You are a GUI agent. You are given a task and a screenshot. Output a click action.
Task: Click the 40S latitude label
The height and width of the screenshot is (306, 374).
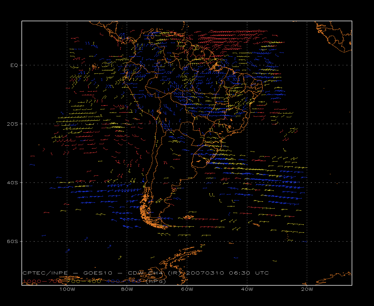tap(12, 183)
